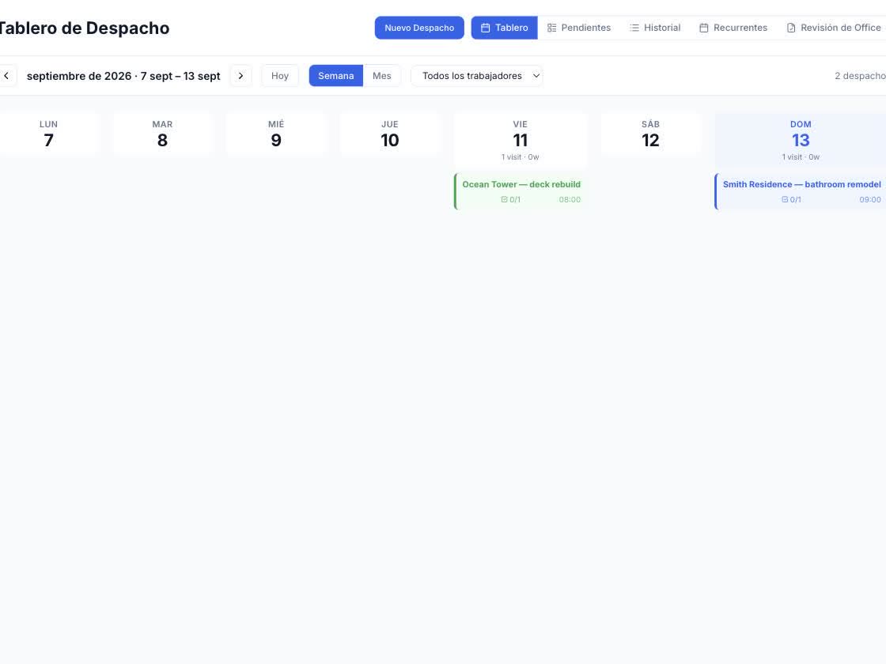
Task: Advance to next week with right chevron
Action: tap(240, 76)
